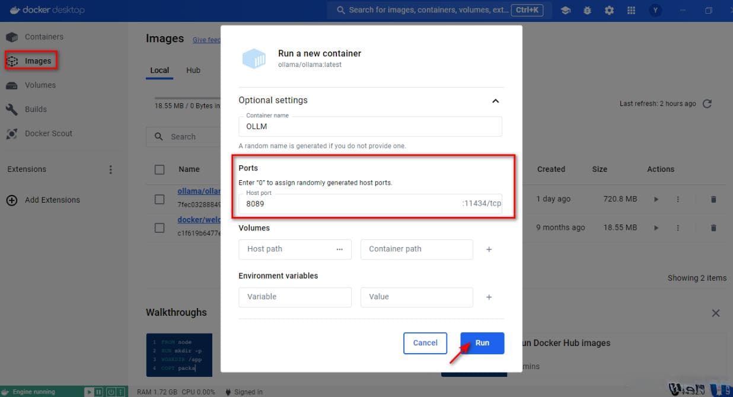
Task: Click the engine start play icon
Action: (x=89, y=392)
